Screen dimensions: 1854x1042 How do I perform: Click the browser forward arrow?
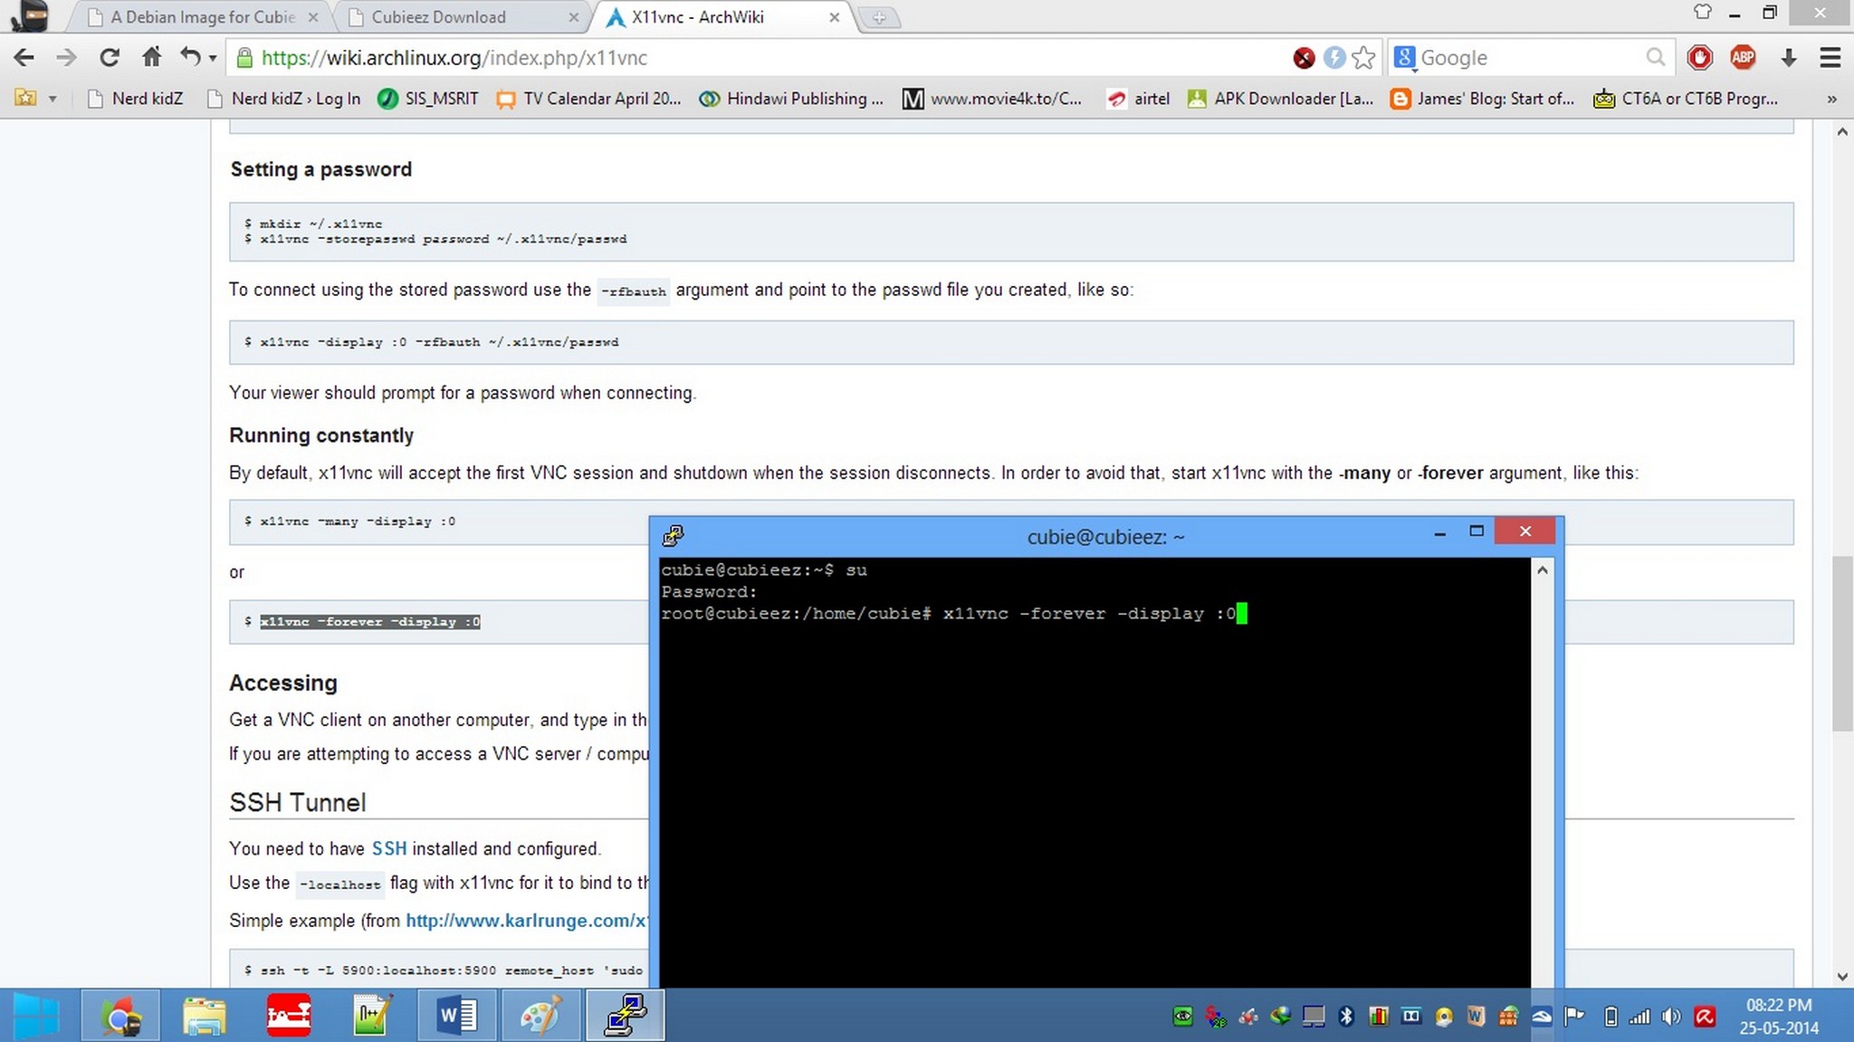(x=66, y=58)
